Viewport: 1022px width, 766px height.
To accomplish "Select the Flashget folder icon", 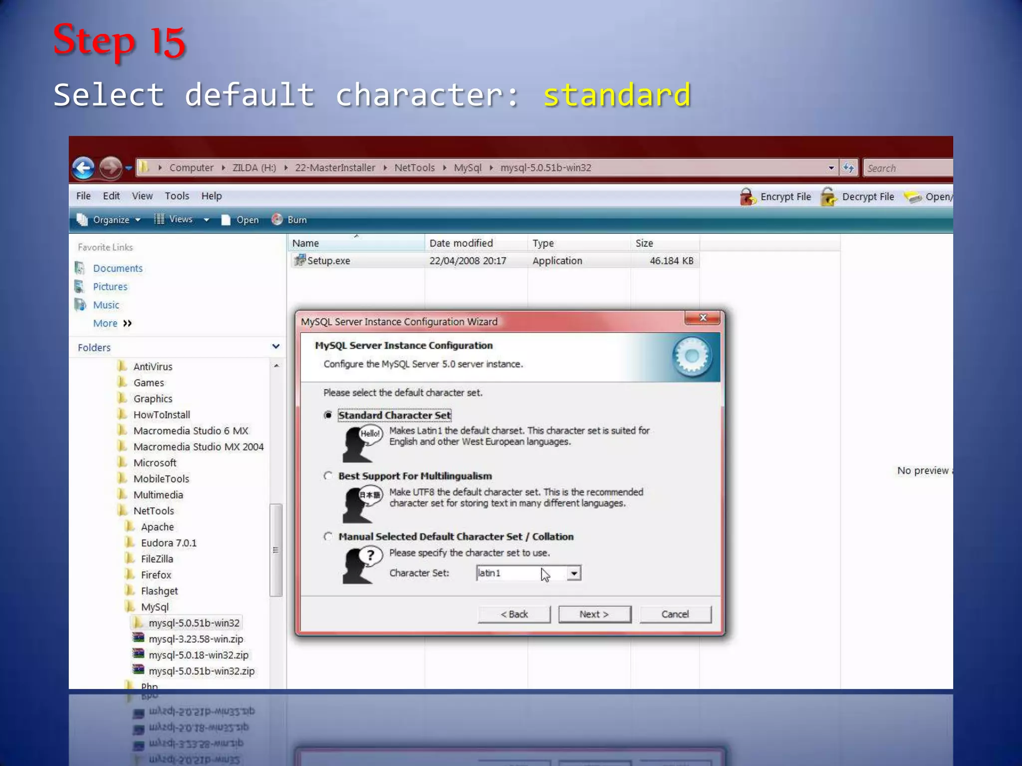I will (130, 590).
